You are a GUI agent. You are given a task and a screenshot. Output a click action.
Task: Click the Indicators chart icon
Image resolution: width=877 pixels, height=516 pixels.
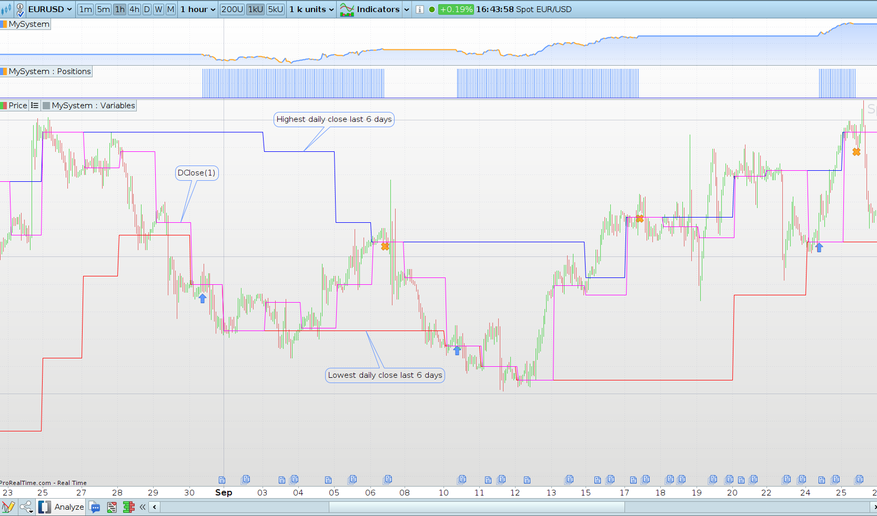point(347,9)
